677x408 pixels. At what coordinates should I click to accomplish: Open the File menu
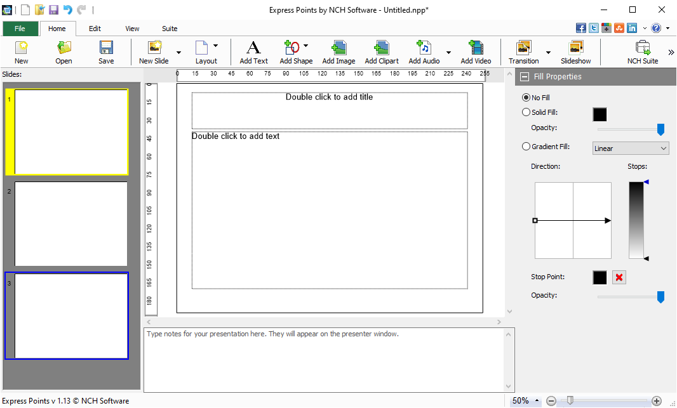pos(20,29)
